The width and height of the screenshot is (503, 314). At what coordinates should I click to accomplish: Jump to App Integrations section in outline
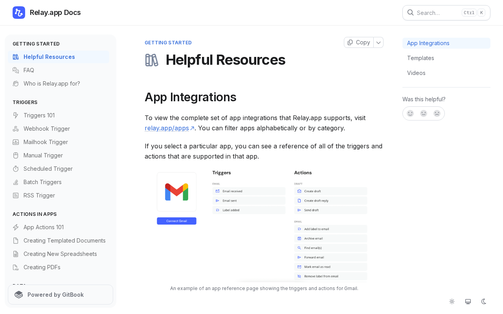point(446,43)
